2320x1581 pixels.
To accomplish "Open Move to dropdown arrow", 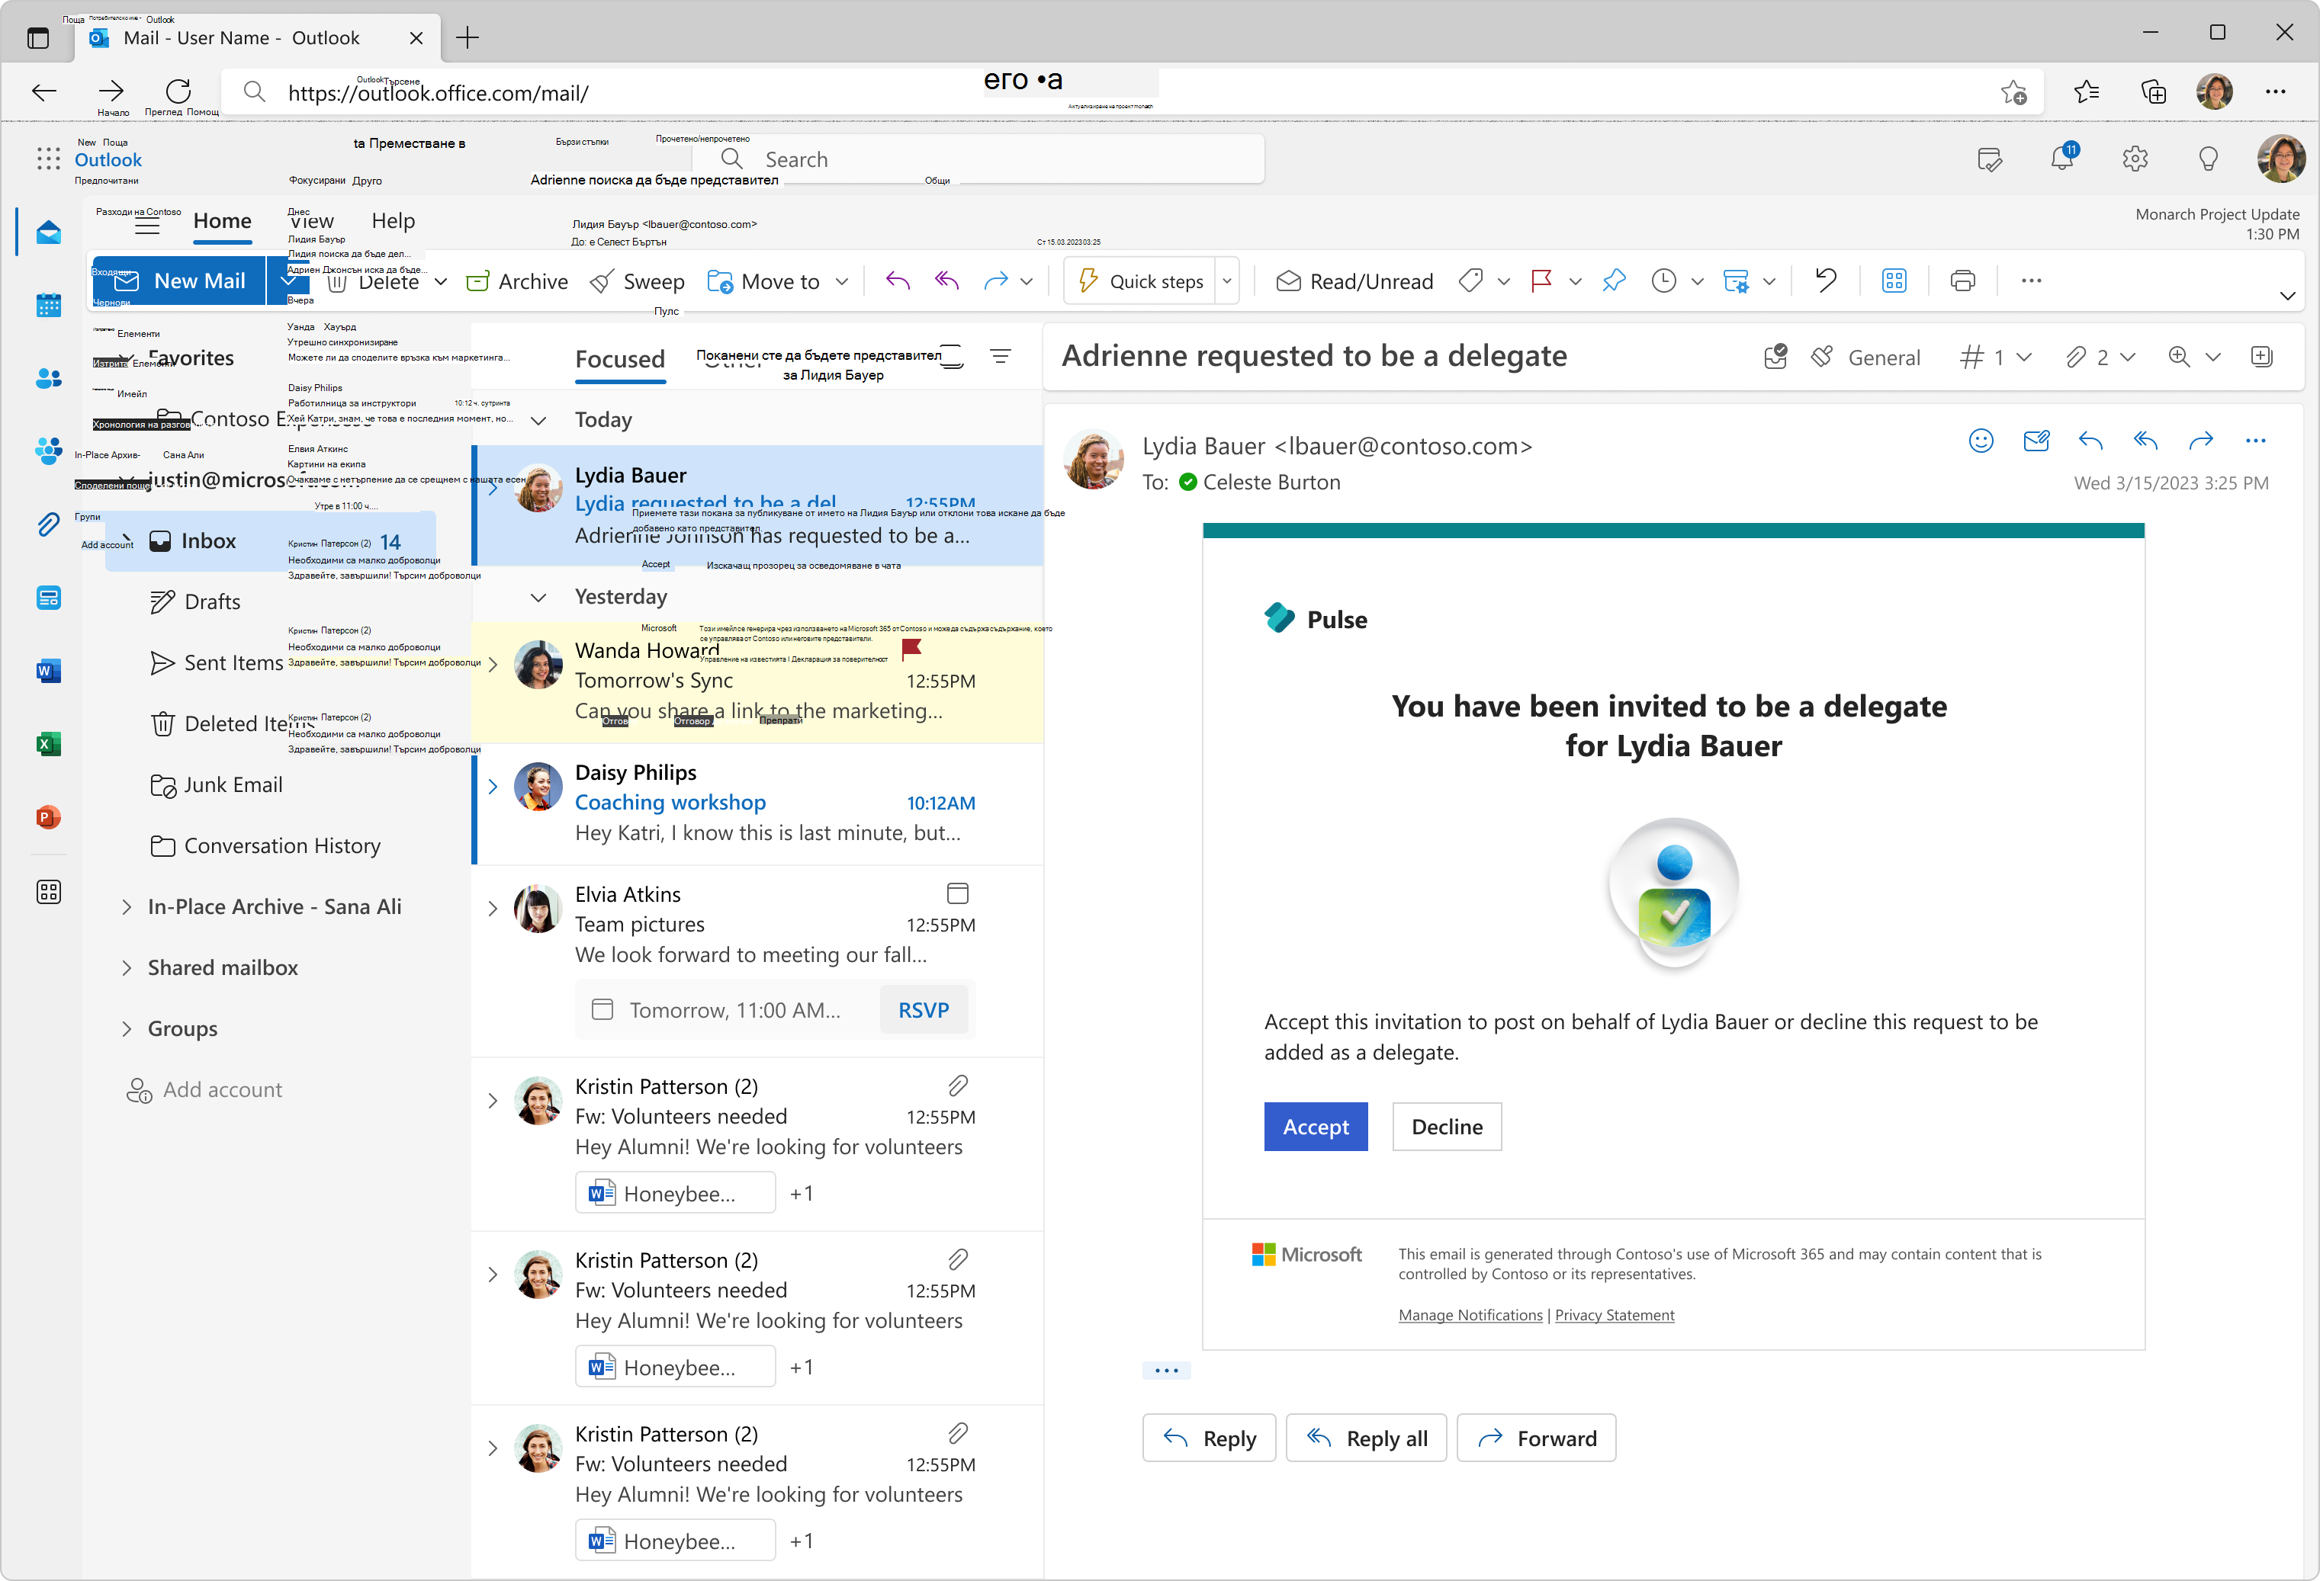I will coord(841,281).
